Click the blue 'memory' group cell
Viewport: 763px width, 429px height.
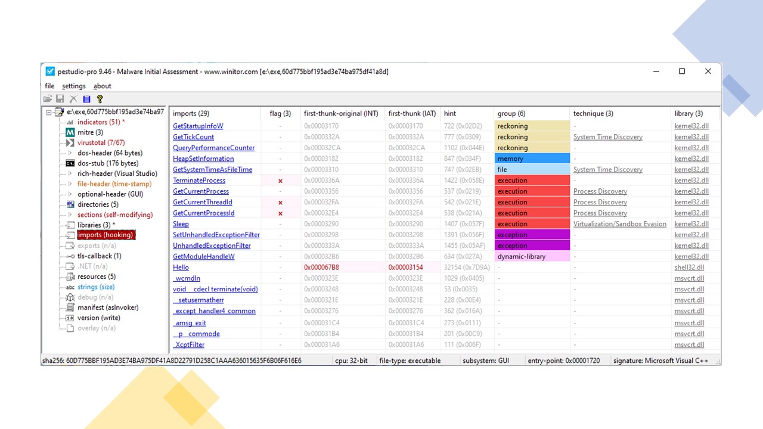pos(532,159)
